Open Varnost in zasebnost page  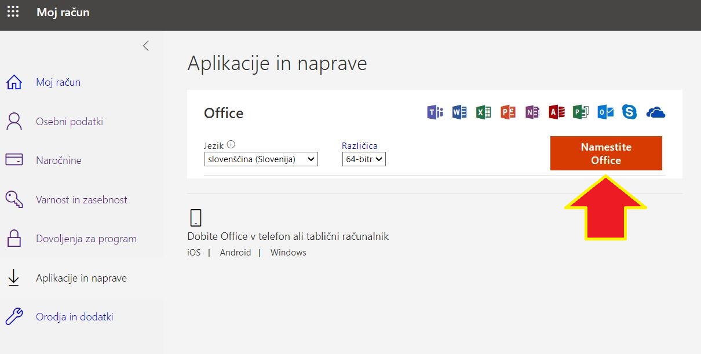82,200
